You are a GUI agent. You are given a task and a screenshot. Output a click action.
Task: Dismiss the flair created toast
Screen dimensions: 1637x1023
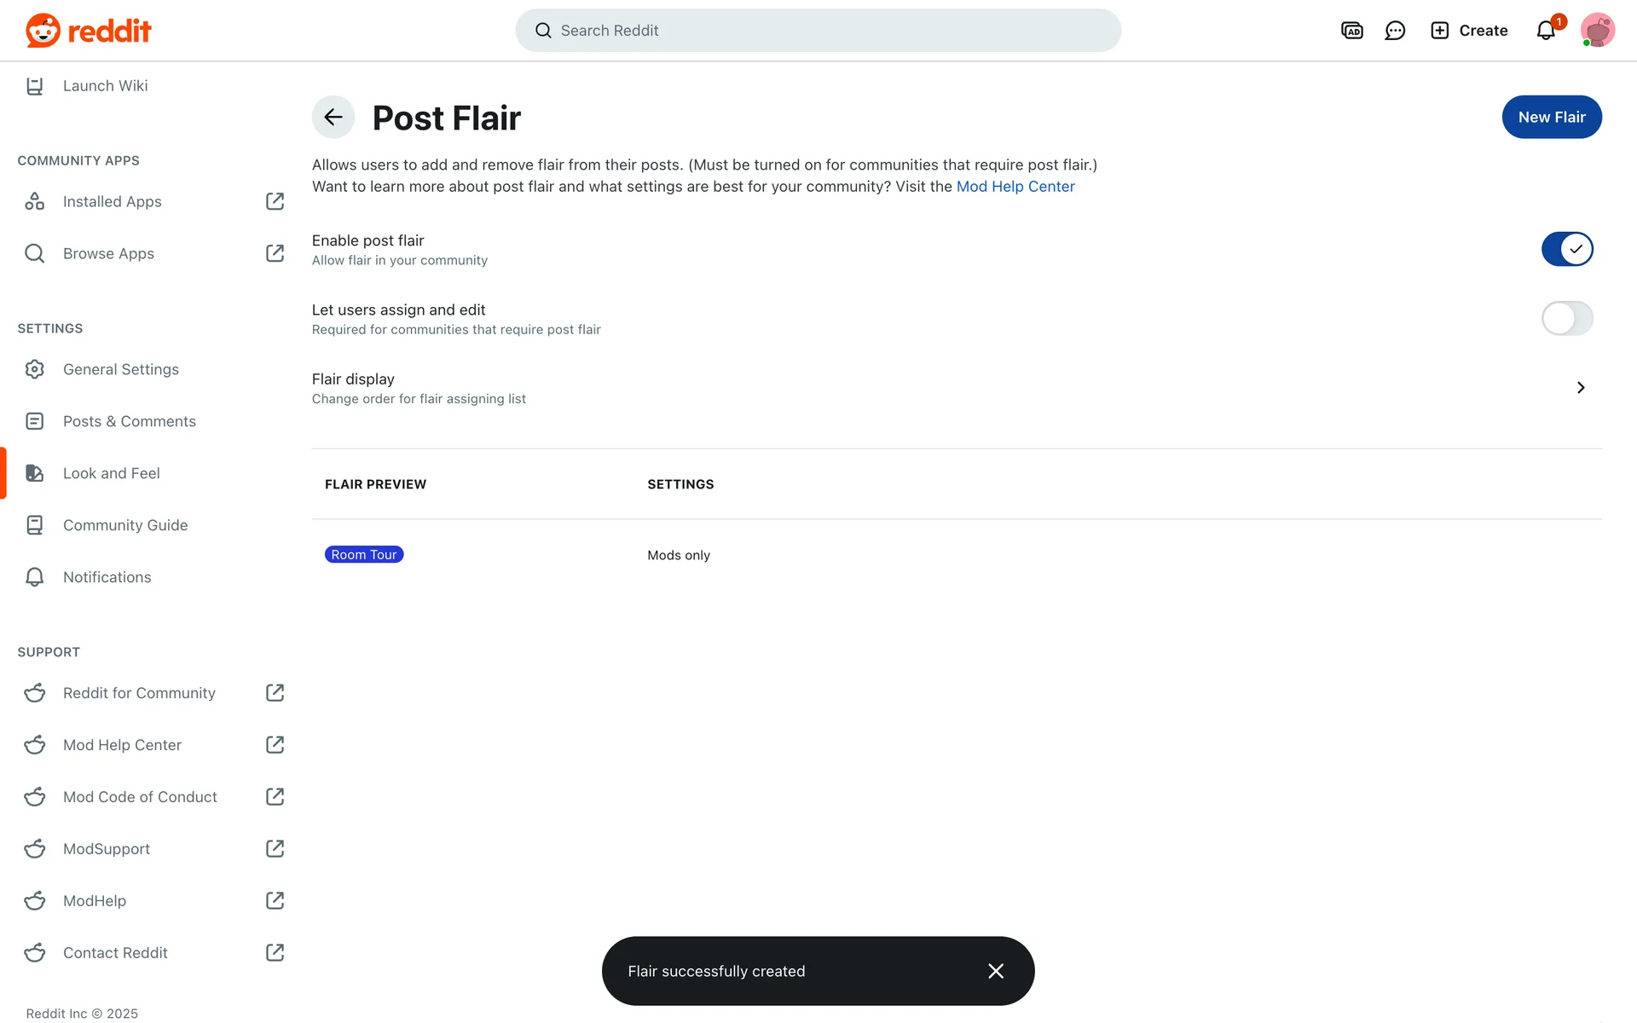click(996, 971)
